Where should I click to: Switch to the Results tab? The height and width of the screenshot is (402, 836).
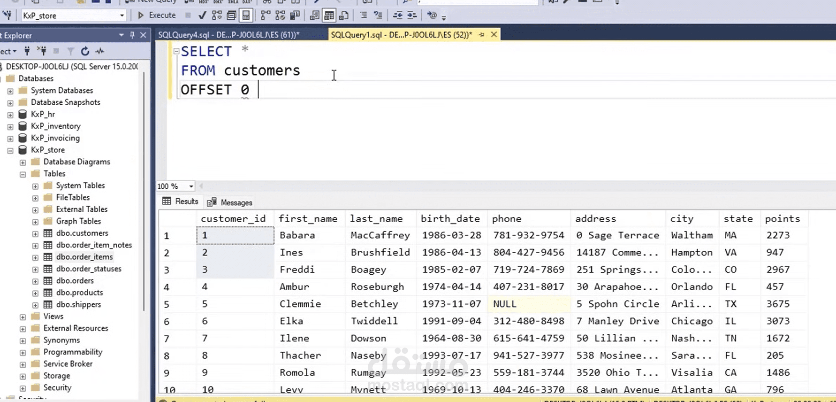(181, 201)
